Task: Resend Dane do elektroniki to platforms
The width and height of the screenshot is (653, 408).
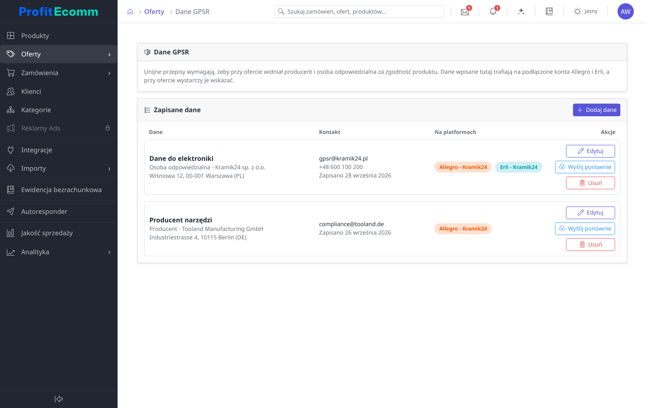Action: tap(585, 167)
